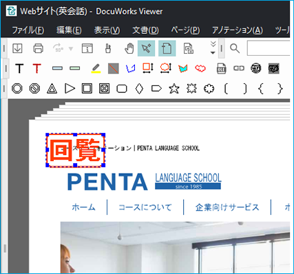Select the blue freehand polygon tool
Screen dimensions: 294x274
point(131,68)
